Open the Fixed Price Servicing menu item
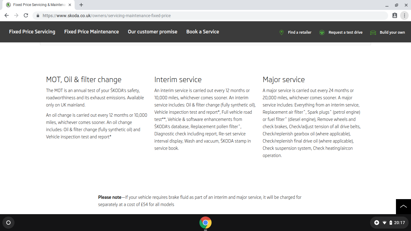The width and height of the screenshot is (411, 231). coord(32,32)
